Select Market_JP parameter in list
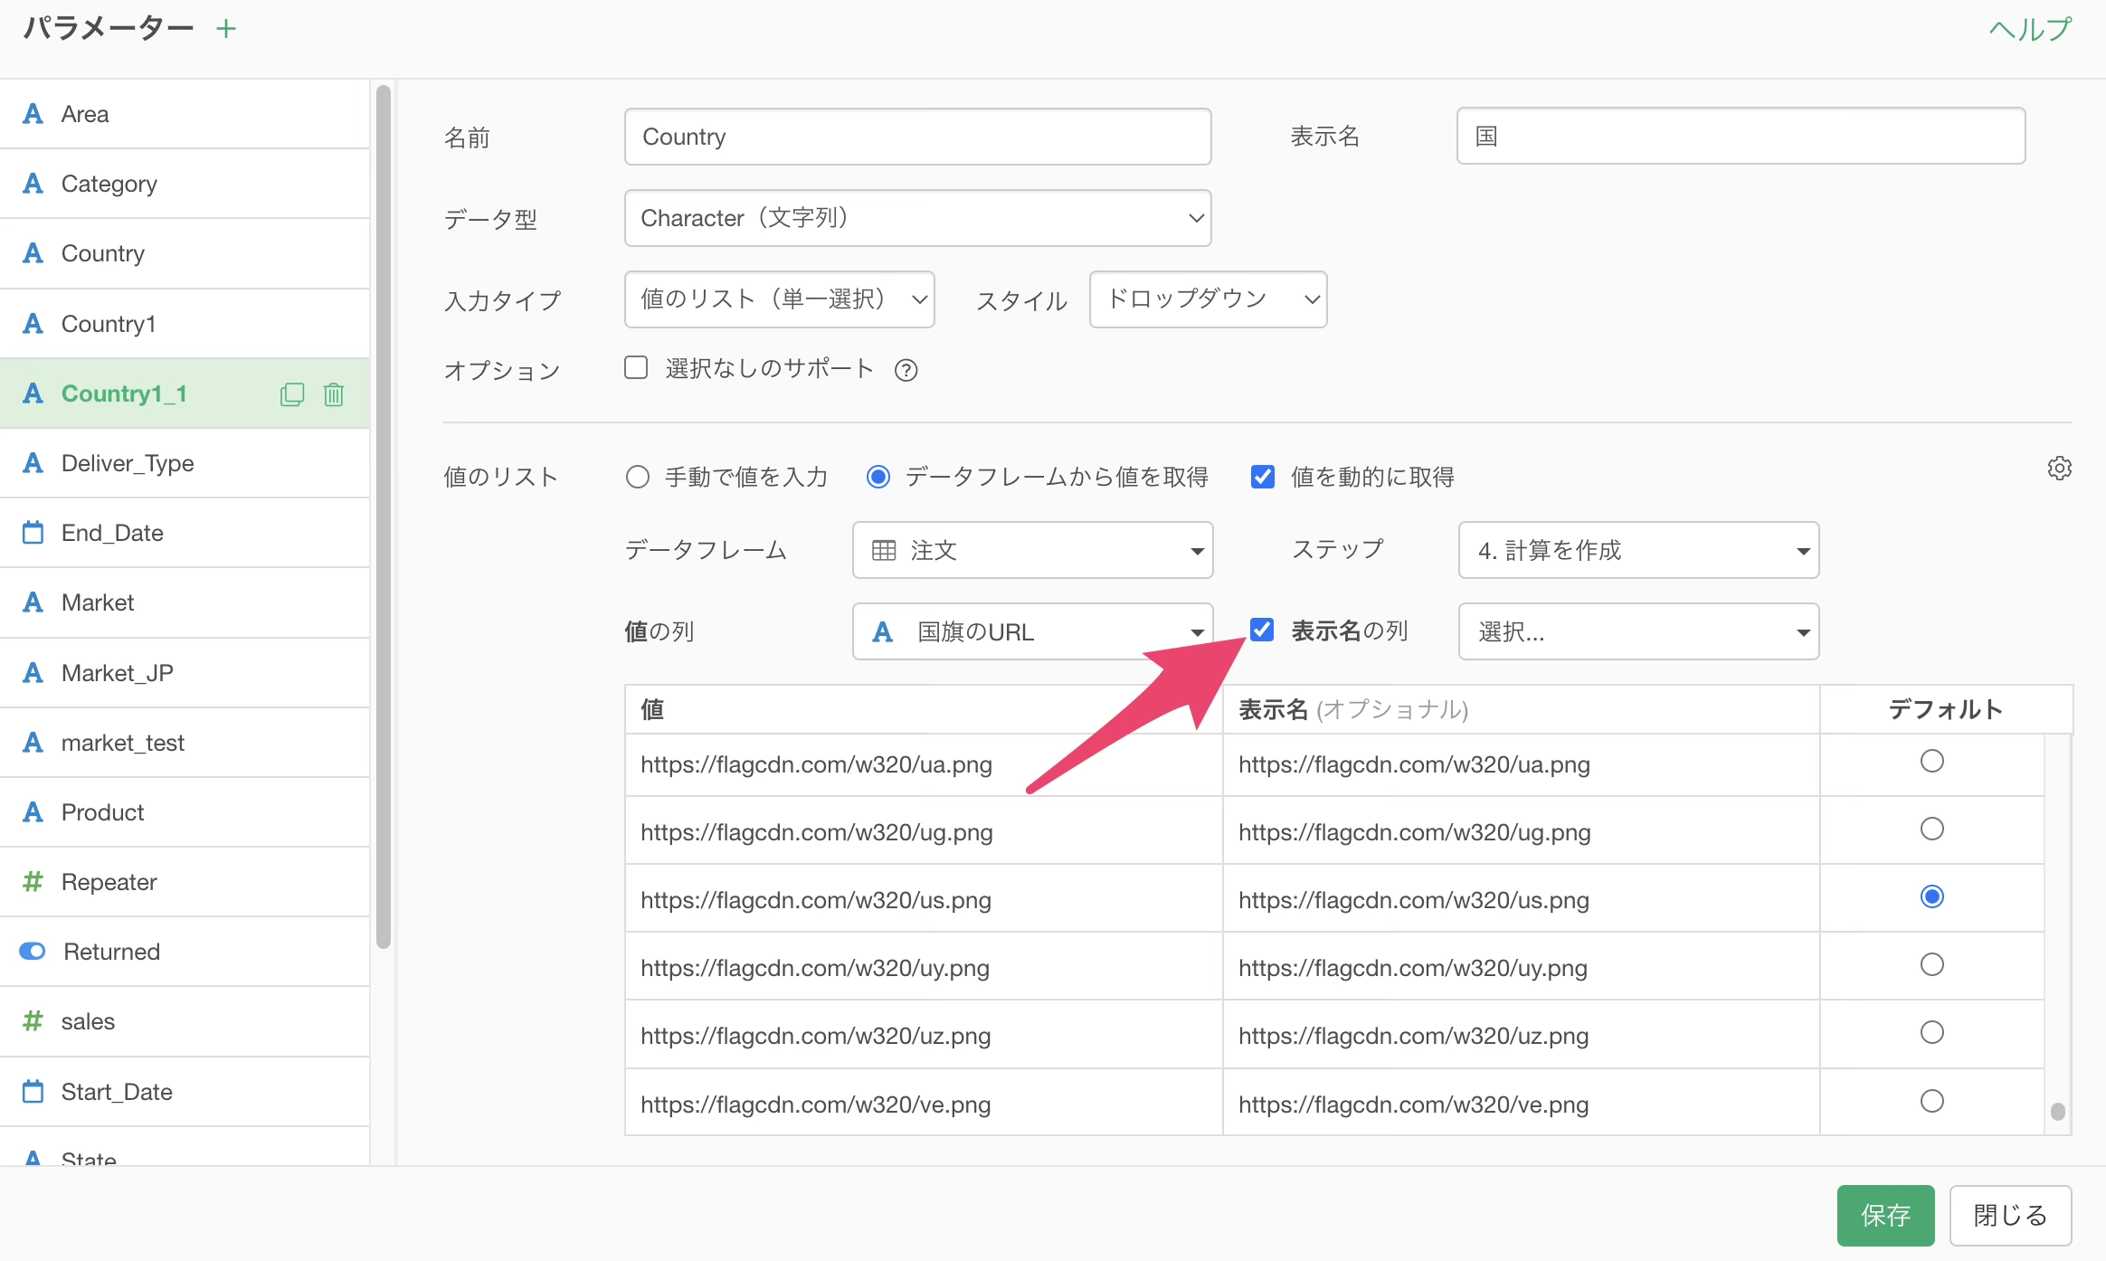This screenshot has height=1261, width=2106. click(x=185, y=672)
